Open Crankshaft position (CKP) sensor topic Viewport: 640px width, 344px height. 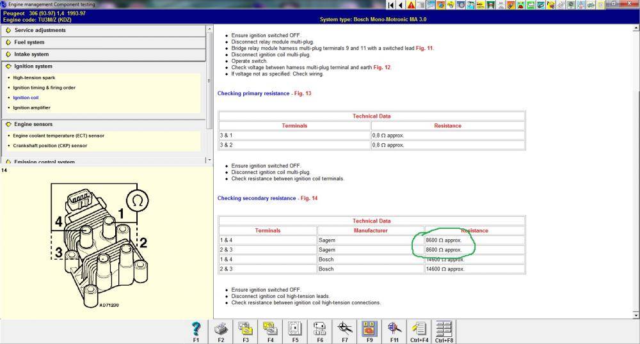tap(50, 145)
